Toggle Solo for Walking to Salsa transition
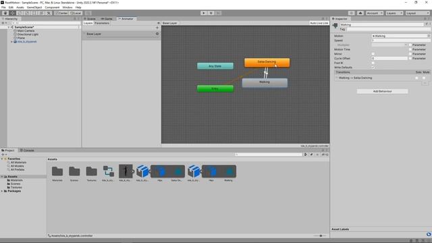The image size is (432, 243). pyautogui.click(x=417, y=78)
